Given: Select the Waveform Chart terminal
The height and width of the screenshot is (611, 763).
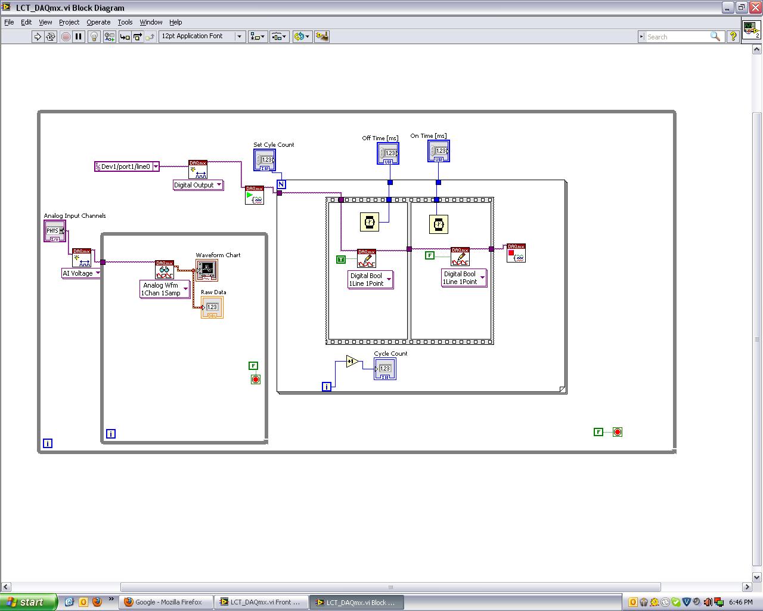Looking at the screenshot, I should [207, 270].
